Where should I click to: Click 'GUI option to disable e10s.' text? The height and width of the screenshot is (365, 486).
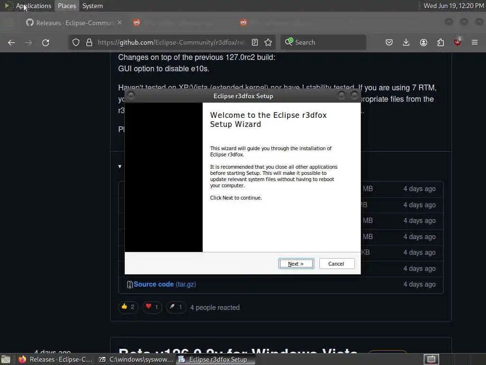click(164, 68)
